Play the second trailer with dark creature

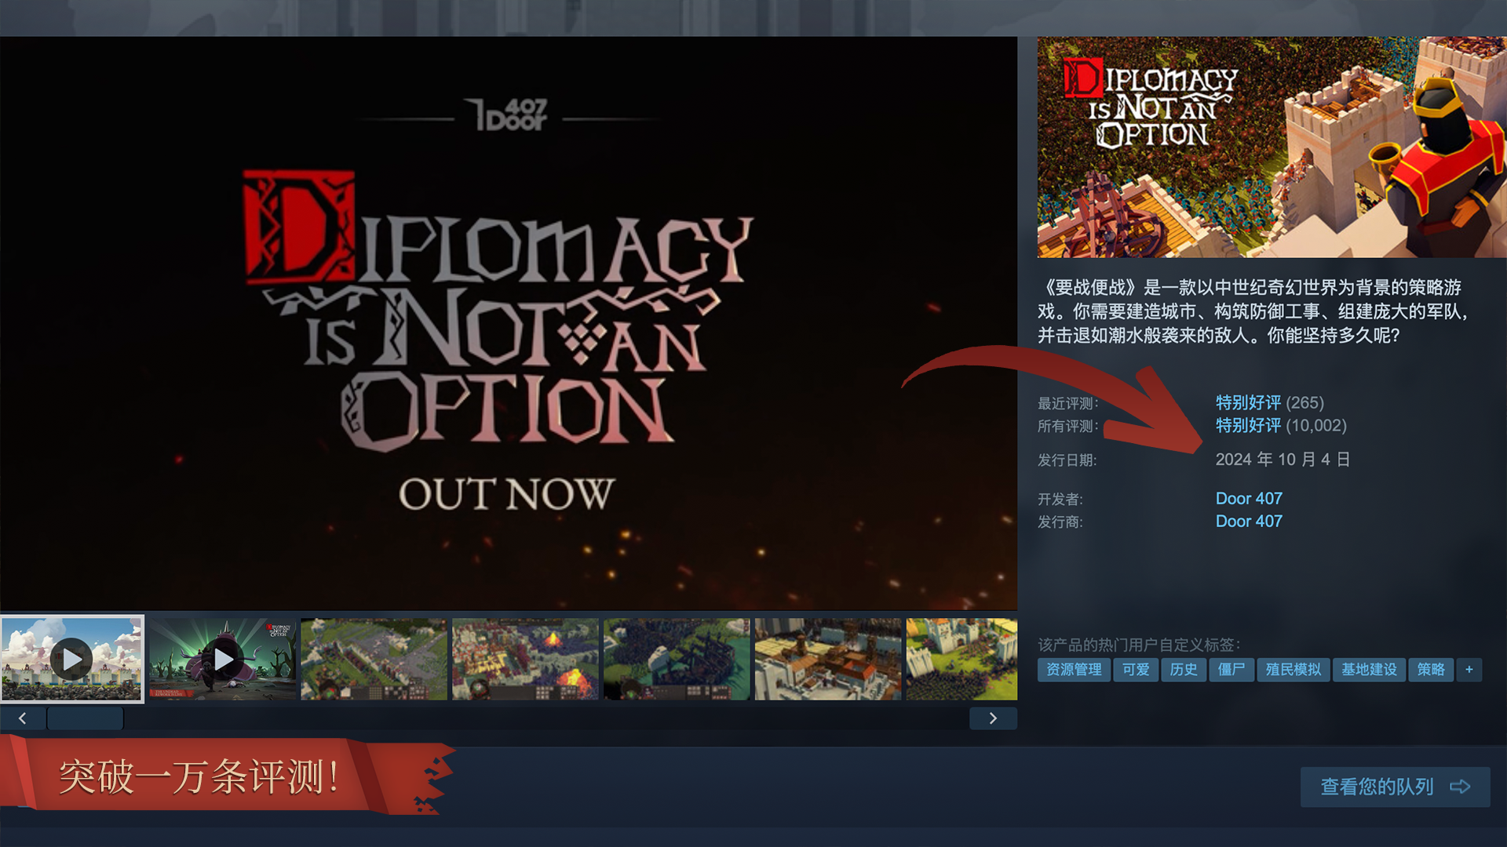coord(223,659)
